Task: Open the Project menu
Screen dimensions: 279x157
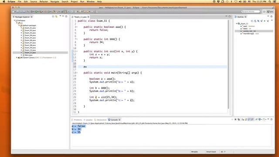Action: coord(74,2)
